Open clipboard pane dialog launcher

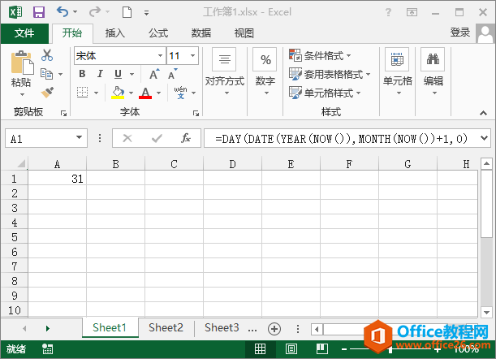pos(63,113)
